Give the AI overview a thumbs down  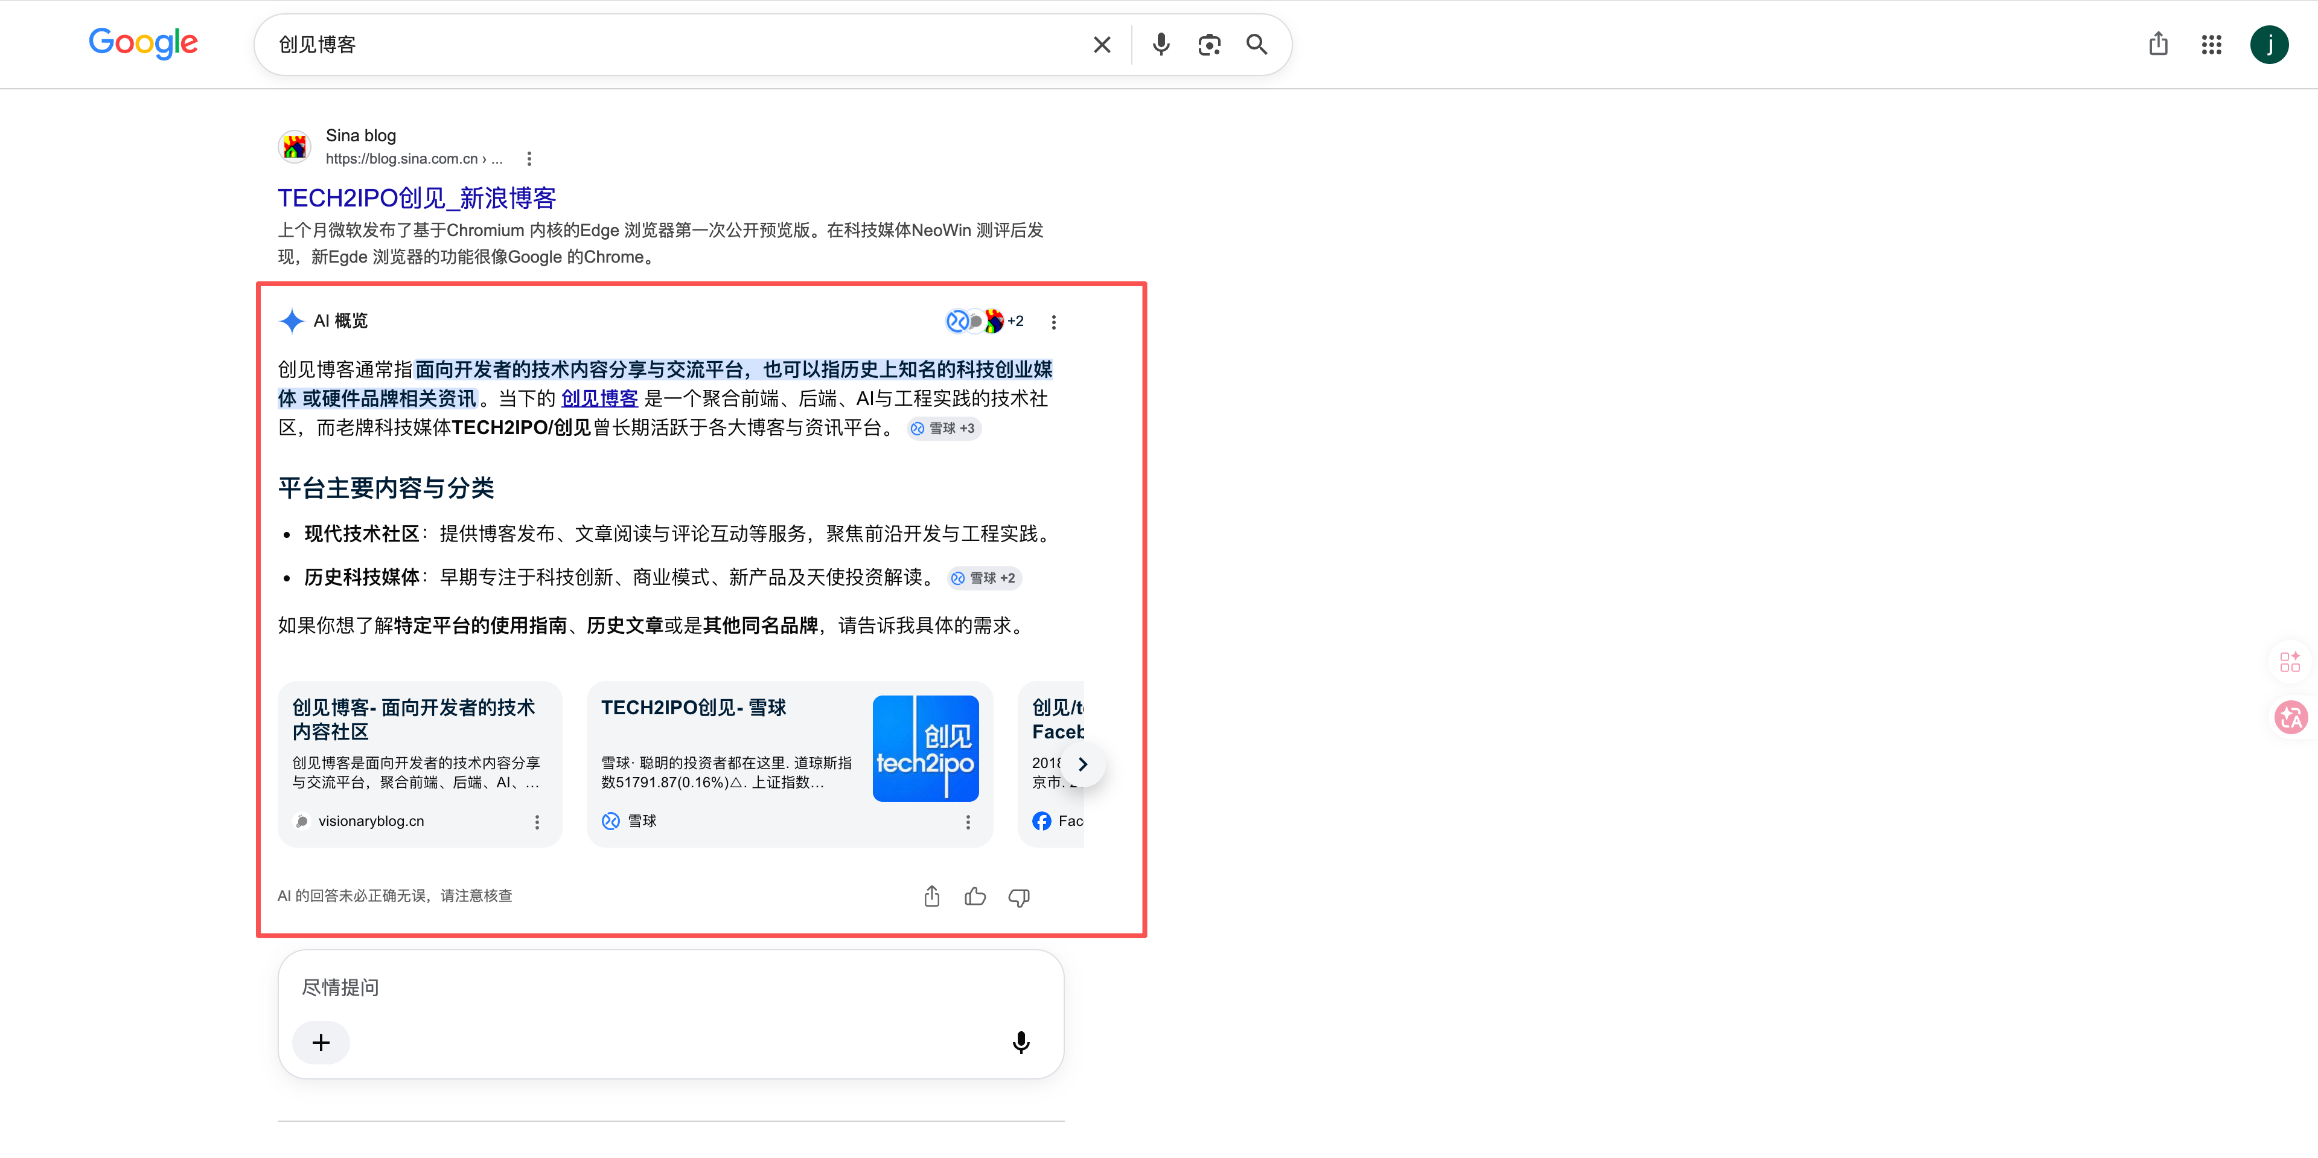tap(1020, 897)
